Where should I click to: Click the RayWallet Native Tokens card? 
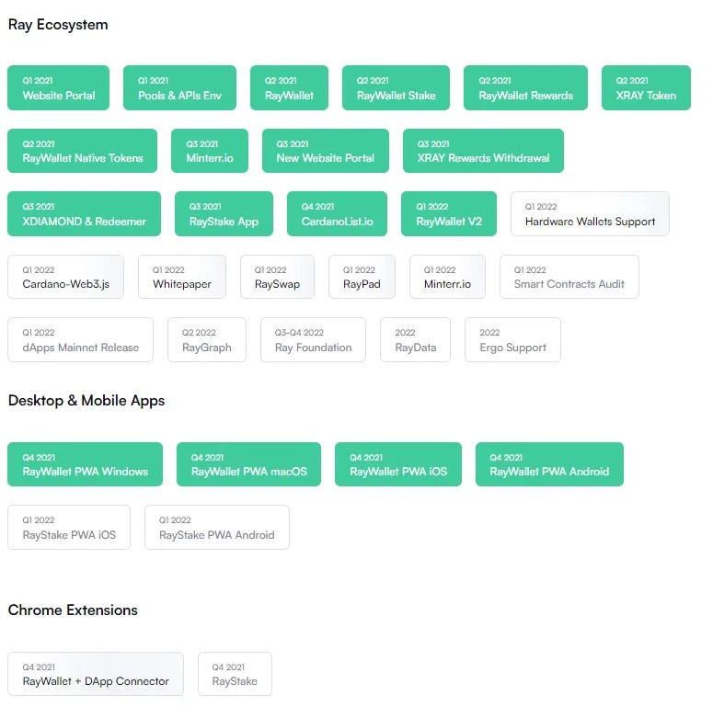pos(82,151)
